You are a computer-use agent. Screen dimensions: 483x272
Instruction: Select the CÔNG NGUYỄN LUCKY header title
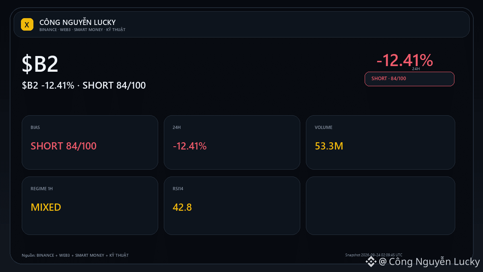click(x=77, y=22)
